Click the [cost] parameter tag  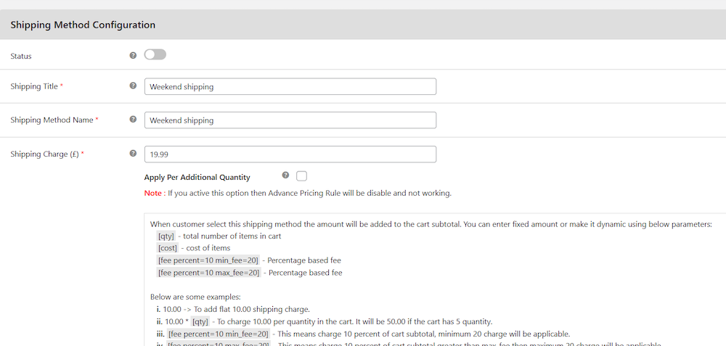coord(167,248)
